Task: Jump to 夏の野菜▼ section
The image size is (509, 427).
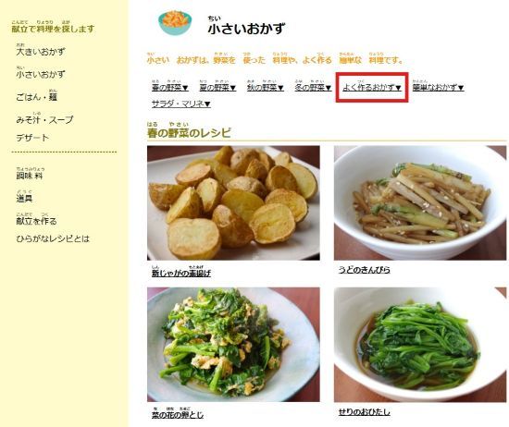Action: [217, 87]
